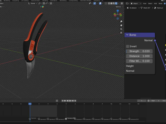Open node editor Add menu

click(x=155, y=3)
